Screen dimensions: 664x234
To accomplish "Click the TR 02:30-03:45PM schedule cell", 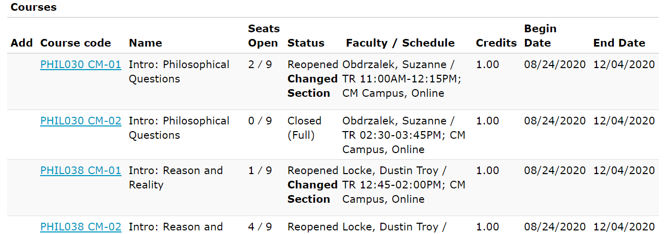I will coord(404,135).
